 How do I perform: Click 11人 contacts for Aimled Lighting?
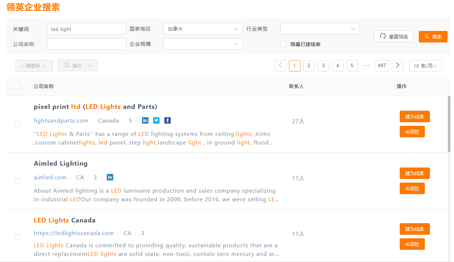tap(298, 178)
